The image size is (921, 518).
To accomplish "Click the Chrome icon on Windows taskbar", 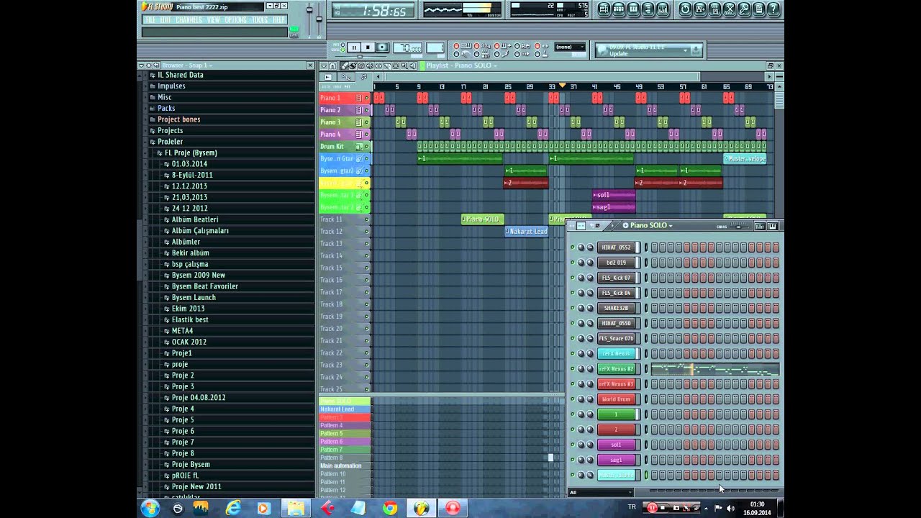I will tap(390, 508).
